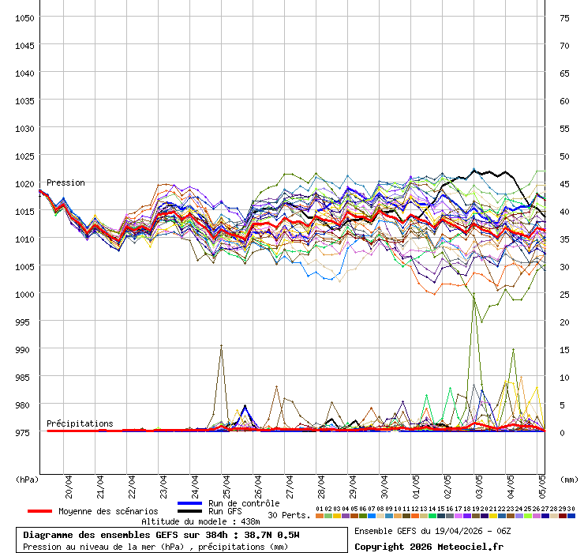Click the black Run GFS legend line

click(x=190, y=511)
